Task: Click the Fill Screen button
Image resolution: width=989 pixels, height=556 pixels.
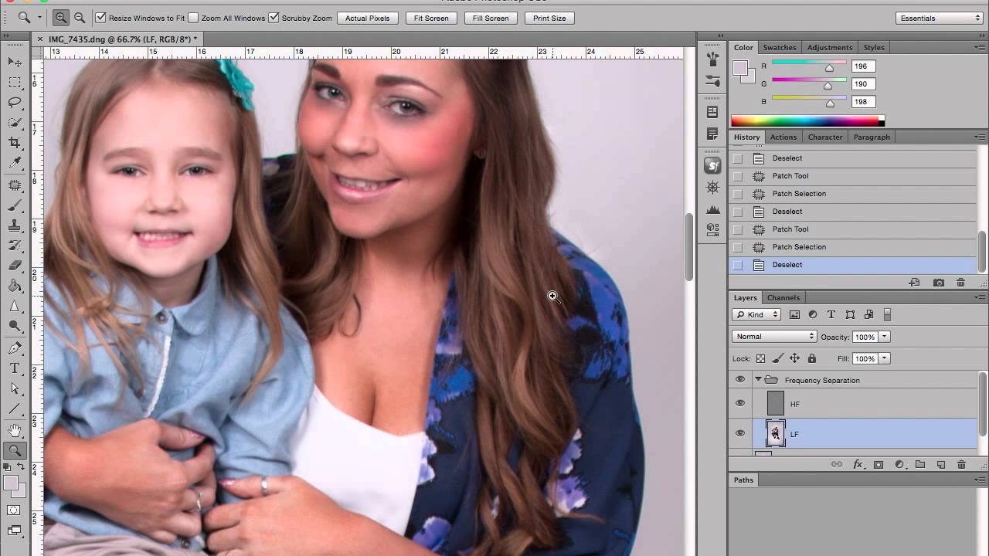Action: (491, 18)
